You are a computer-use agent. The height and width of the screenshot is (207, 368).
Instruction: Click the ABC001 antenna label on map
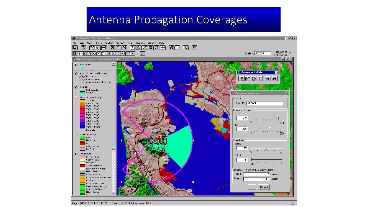[x=152, y=141]
